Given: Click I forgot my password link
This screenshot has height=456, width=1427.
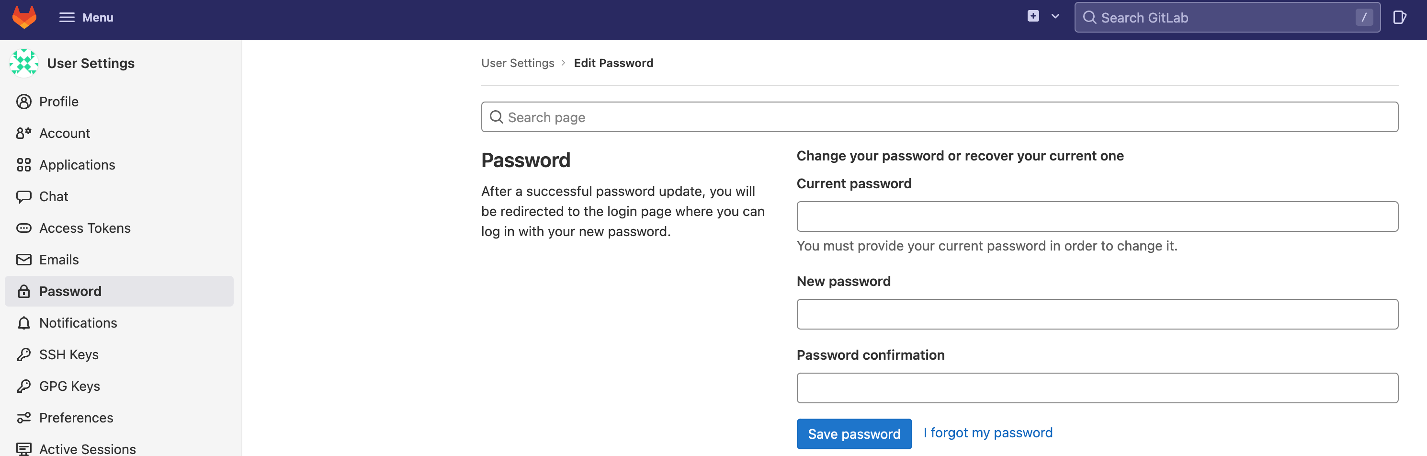Looking at the screenshot, I should (988, 432).
